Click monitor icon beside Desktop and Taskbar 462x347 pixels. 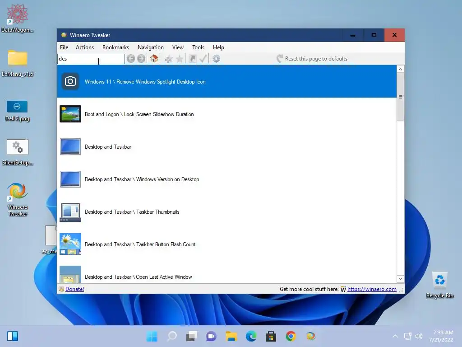click(70, 146)
